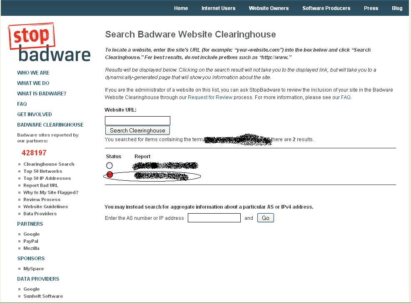This screenshot has height=304, width=411.
Task: Click the Go button
Action: 266,218
